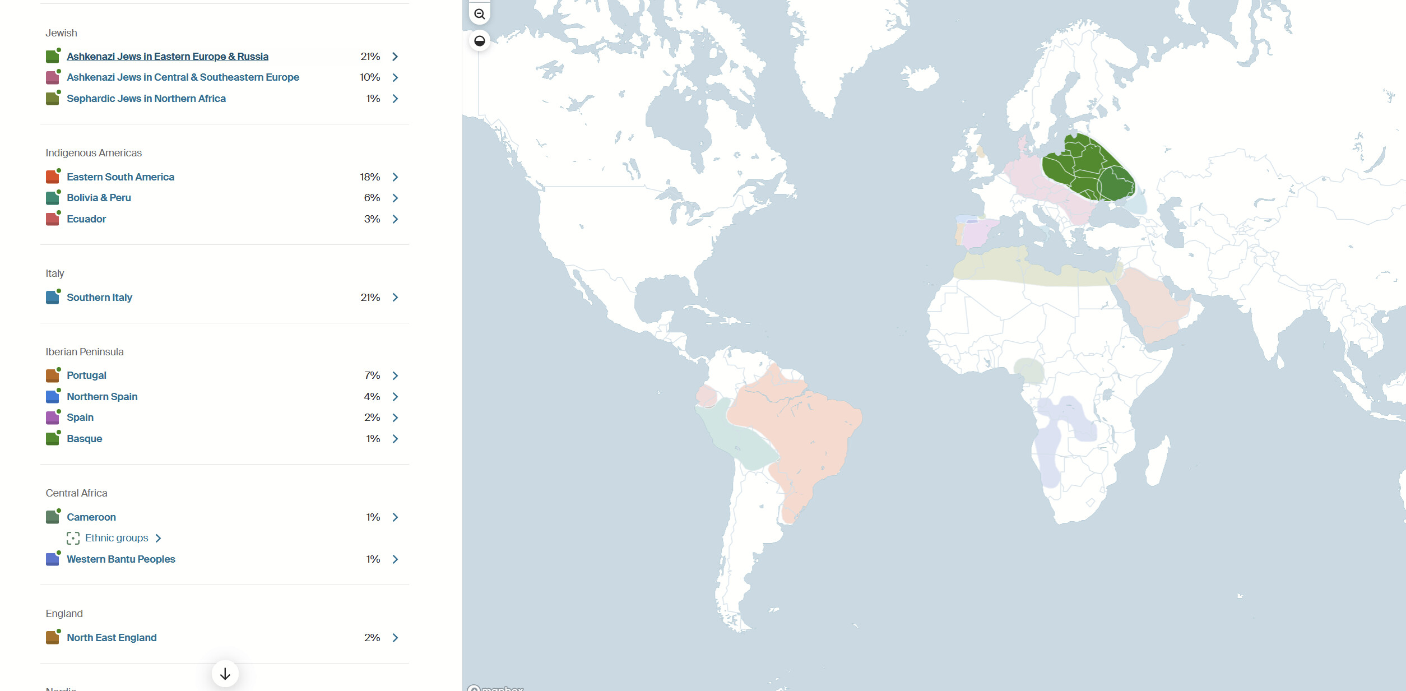
Task: Select the Ecuador region entry
Action: 86,219
